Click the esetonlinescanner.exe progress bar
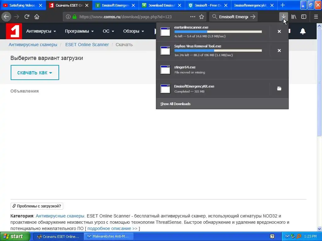Image resolution: width=322 pixels, height=241 pixels. click(x=218, y=32)
